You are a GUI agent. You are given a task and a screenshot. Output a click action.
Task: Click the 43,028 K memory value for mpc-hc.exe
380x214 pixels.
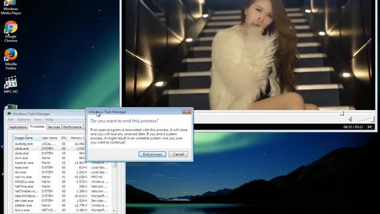pos(81,177)
